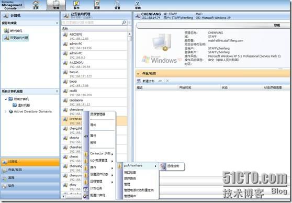Click the computer icon next to chenxi

coord(65,156)
